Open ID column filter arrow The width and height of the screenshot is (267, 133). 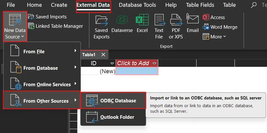(112, 64)
